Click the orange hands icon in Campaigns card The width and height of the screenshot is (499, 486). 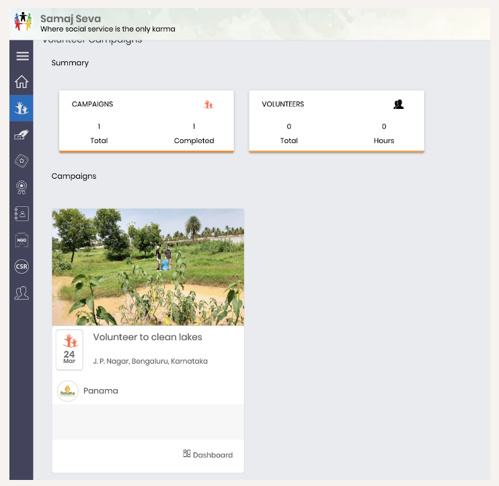208,104
